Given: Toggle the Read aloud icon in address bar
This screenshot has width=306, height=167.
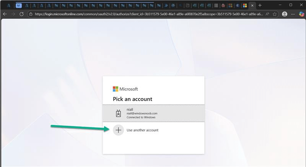Looking at the screenshot, I should point(267,14).
